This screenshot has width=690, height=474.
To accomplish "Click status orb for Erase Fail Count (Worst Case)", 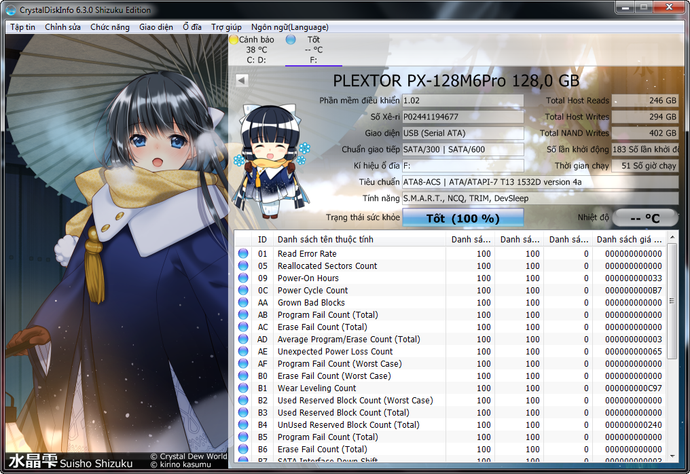I will point(243,376).
